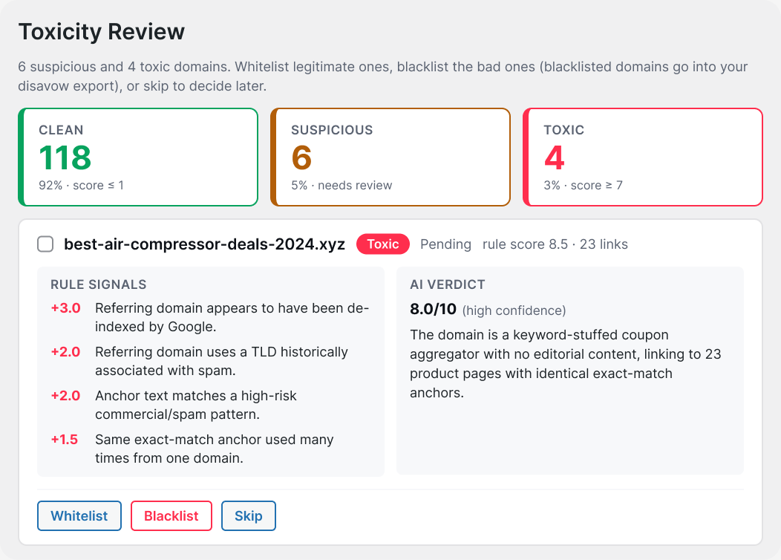Click the domain name best-air-compressor-deals-2024.xyz
The height and width of the screenshot is (560, 781).
pos(205,244)
